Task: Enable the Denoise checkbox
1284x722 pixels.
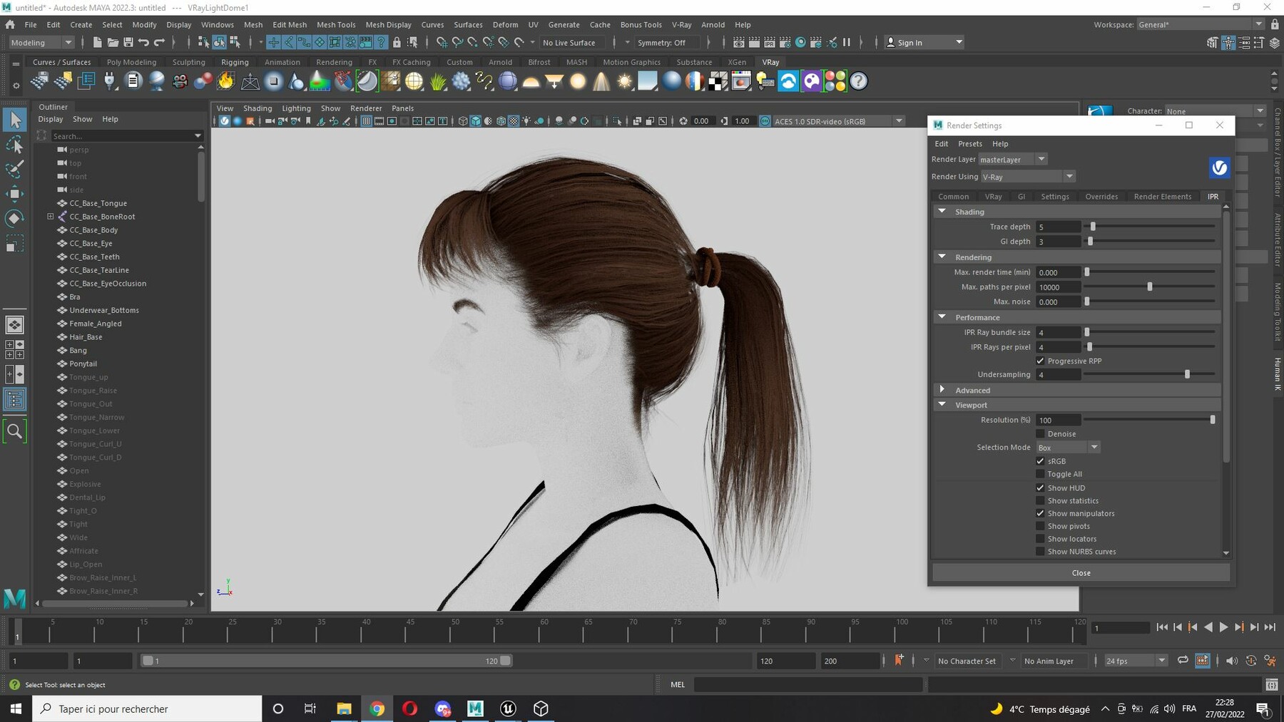Action: pyautogui.click(x=1040, y=433)
